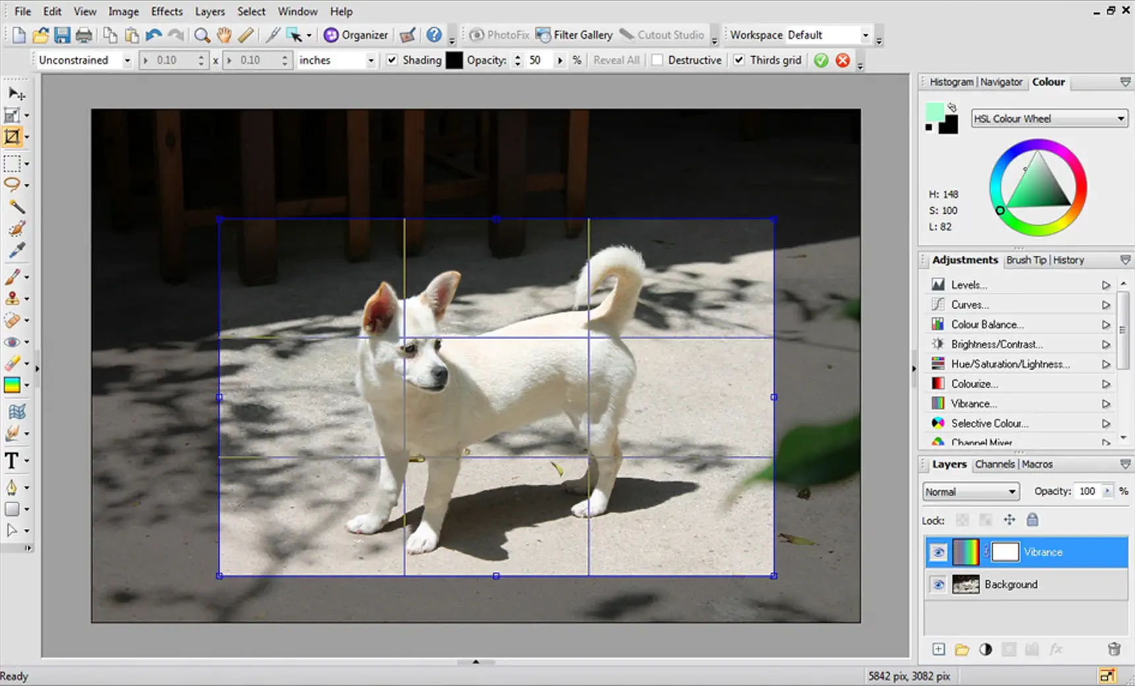Select the Paintbrush tool
This screenshot has width=1135, height=686.
(x=12, y=277)
